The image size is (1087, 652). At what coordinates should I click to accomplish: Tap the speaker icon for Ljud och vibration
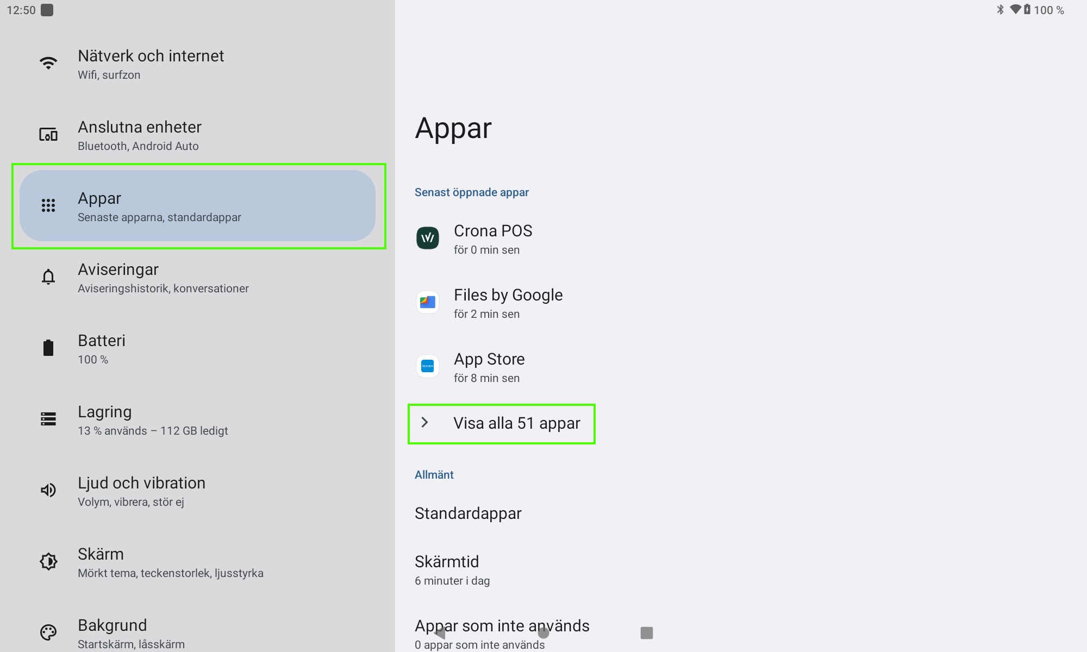(48, 490)
